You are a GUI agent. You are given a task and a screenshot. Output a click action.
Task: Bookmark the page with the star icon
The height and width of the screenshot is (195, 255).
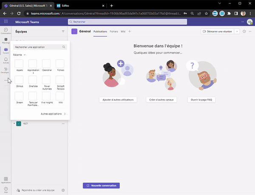click(206, 14)
